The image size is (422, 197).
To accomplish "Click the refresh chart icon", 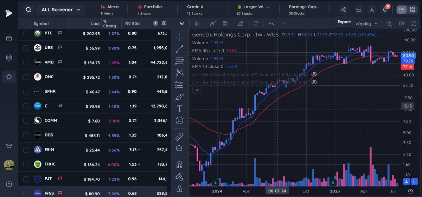I will coord(256,24).
